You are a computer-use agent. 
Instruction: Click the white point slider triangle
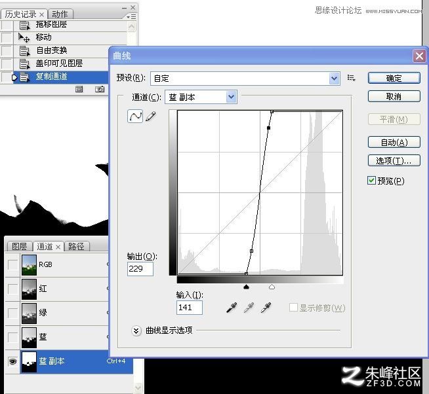coord(272,287)
